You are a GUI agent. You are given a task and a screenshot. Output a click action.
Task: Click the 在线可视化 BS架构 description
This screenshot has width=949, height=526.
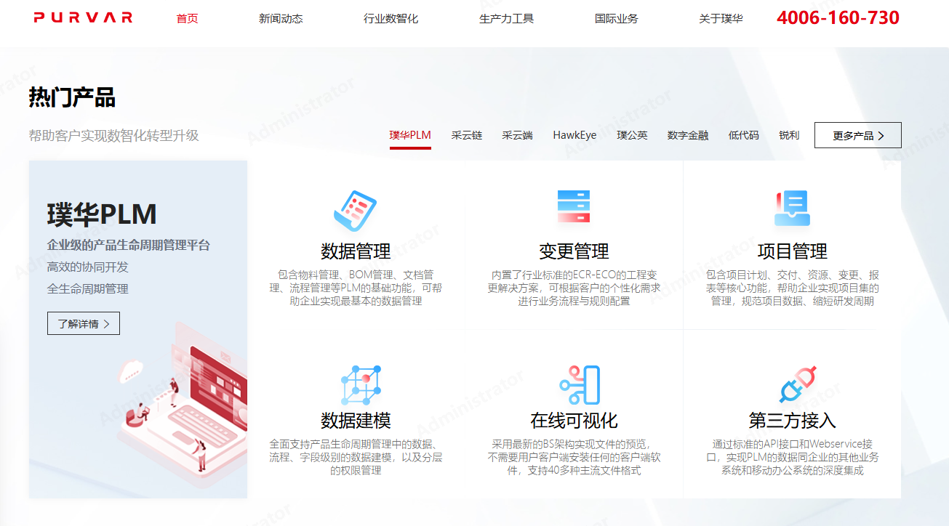574,457
